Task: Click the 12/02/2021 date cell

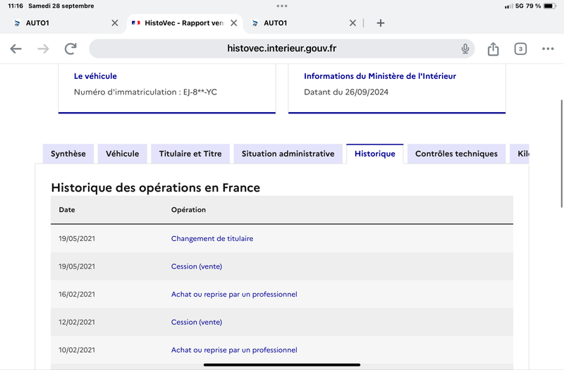Action: point(77,322)
